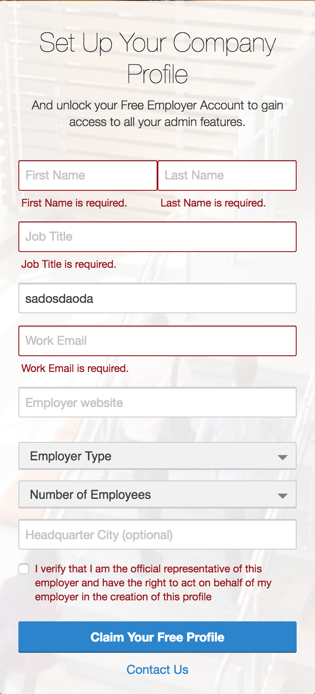This screenshot has width=315, height=694.
Task: Select the Employer website input box
Action: 157,402
